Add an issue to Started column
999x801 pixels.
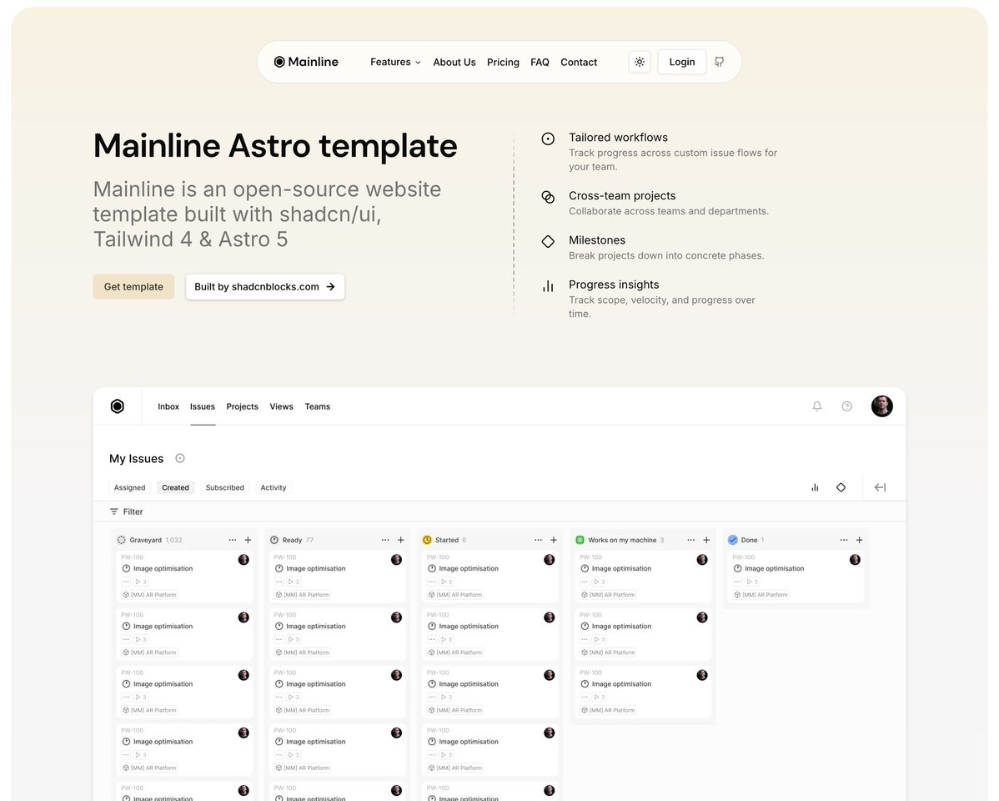click(554, 540)
